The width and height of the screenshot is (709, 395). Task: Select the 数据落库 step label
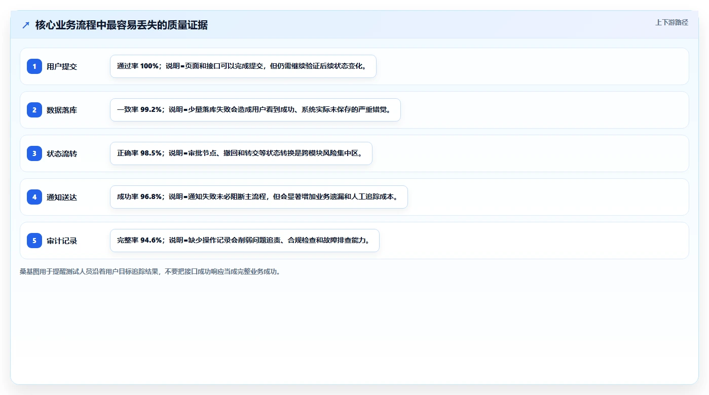tap(62, 110)
